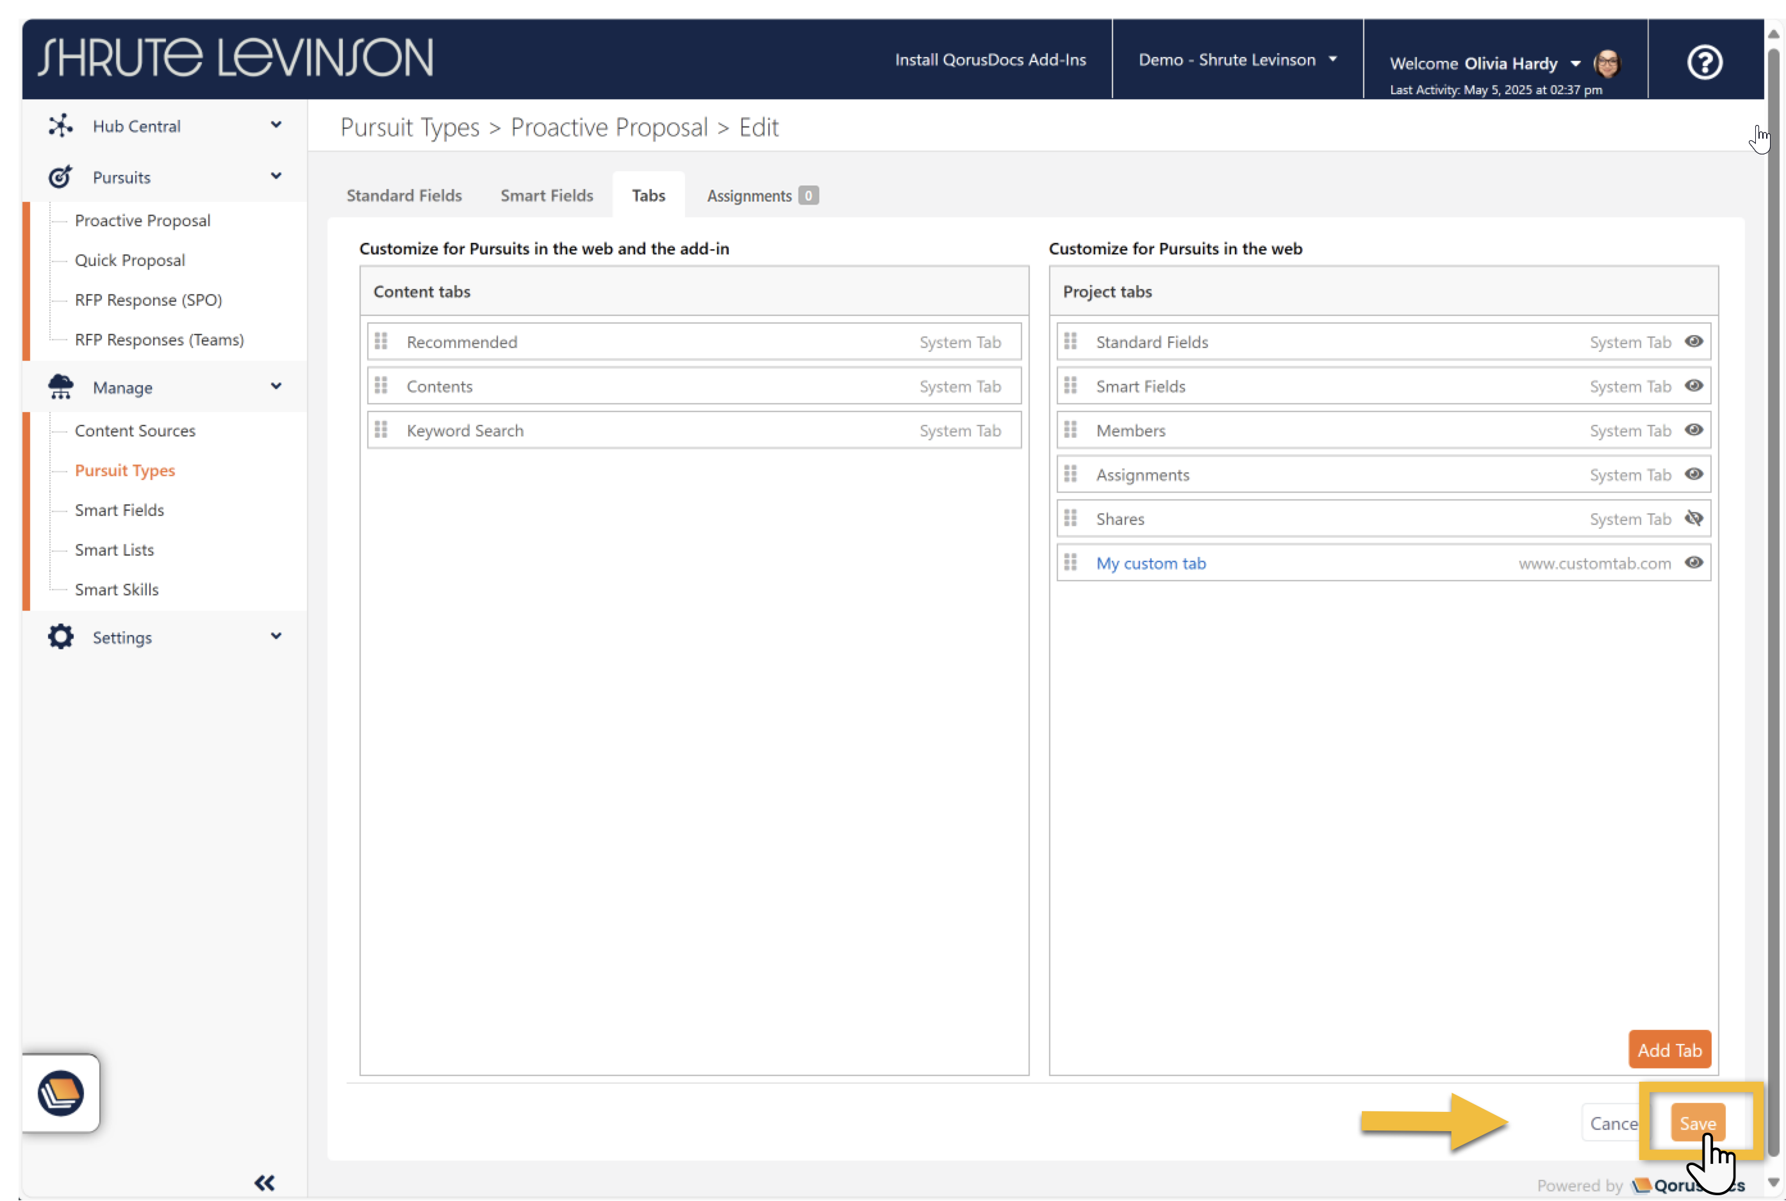Open the Demo - Shrute Levinson dropdown
Viewport: 1786px width, 1201px height.
[1237, 60]
